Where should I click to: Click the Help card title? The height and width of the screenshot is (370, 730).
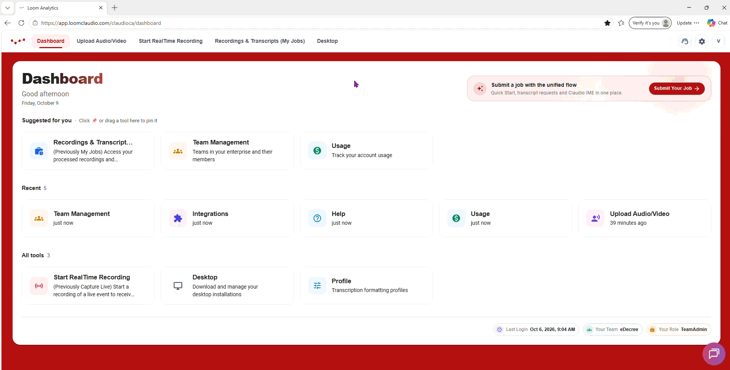tap(338, 214)
